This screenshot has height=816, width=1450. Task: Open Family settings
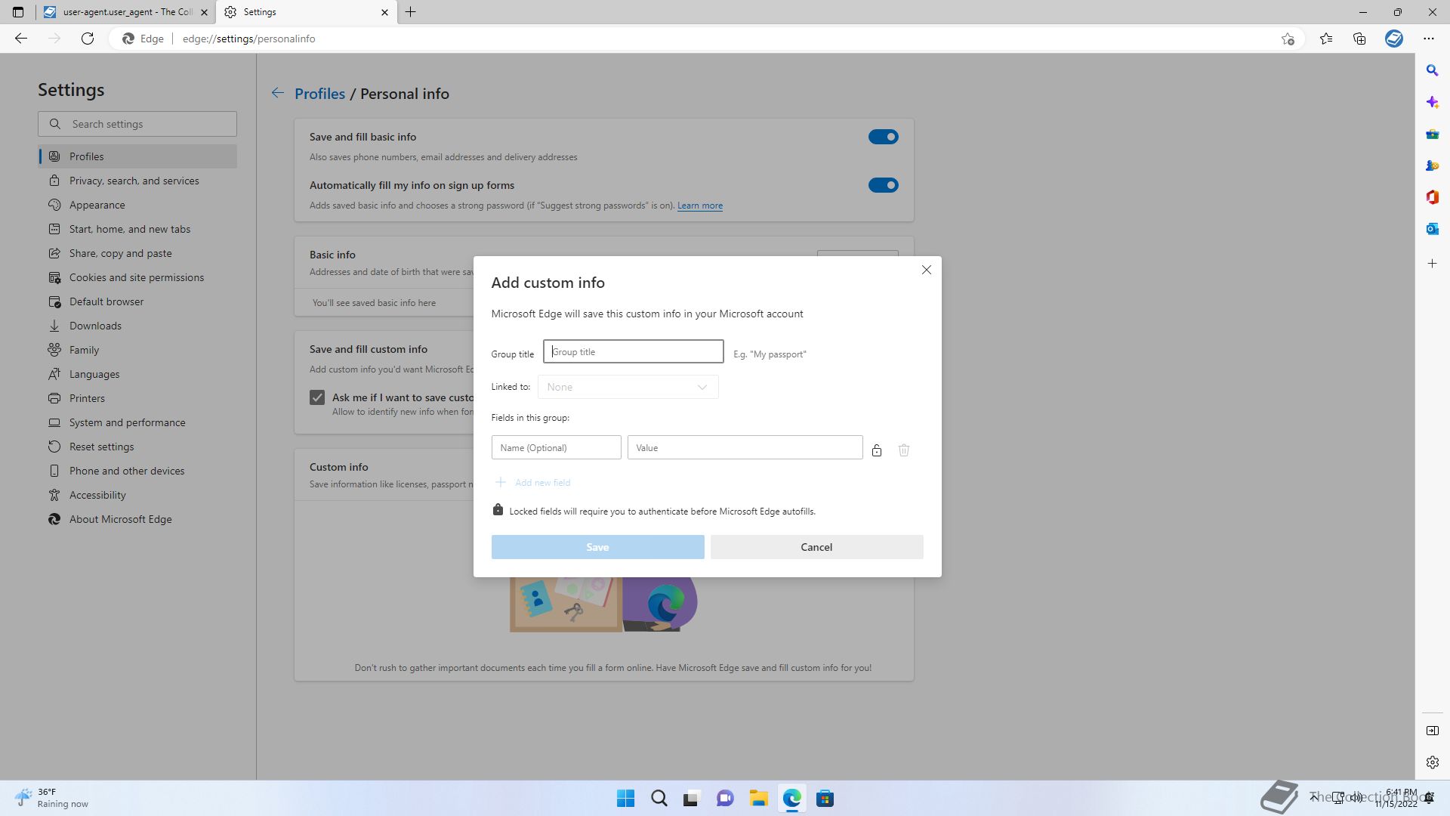[x=137, y=350]
